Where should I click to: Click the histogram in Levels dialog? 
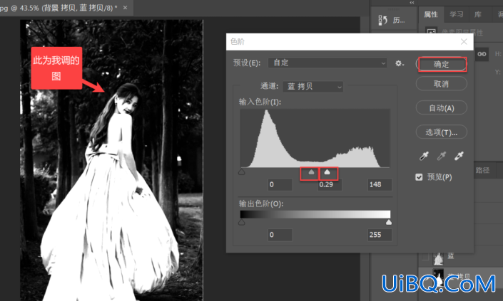315,138
